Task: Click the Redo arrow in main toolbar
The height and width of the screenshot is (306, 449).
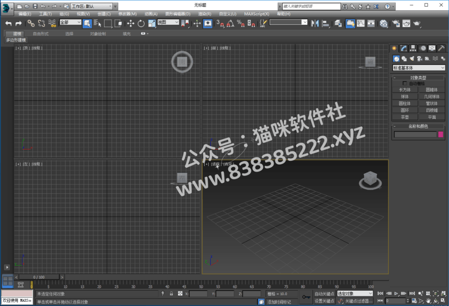Action: (x=19, y=23)
